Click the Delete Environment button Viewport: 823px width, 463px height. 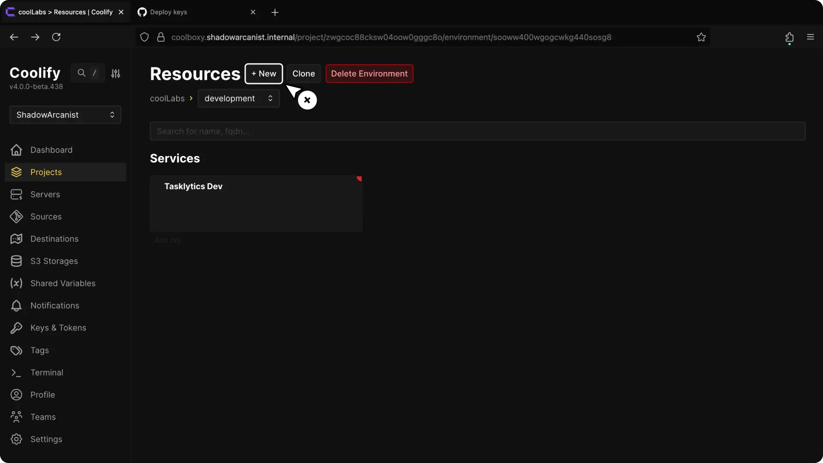pos(369,74)
